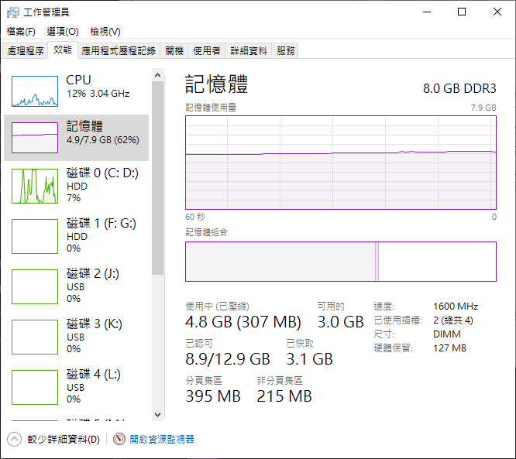The image size is (516, 459).
Task: Click the sidebar vertical scrollbar thumb
Action: 157,178
